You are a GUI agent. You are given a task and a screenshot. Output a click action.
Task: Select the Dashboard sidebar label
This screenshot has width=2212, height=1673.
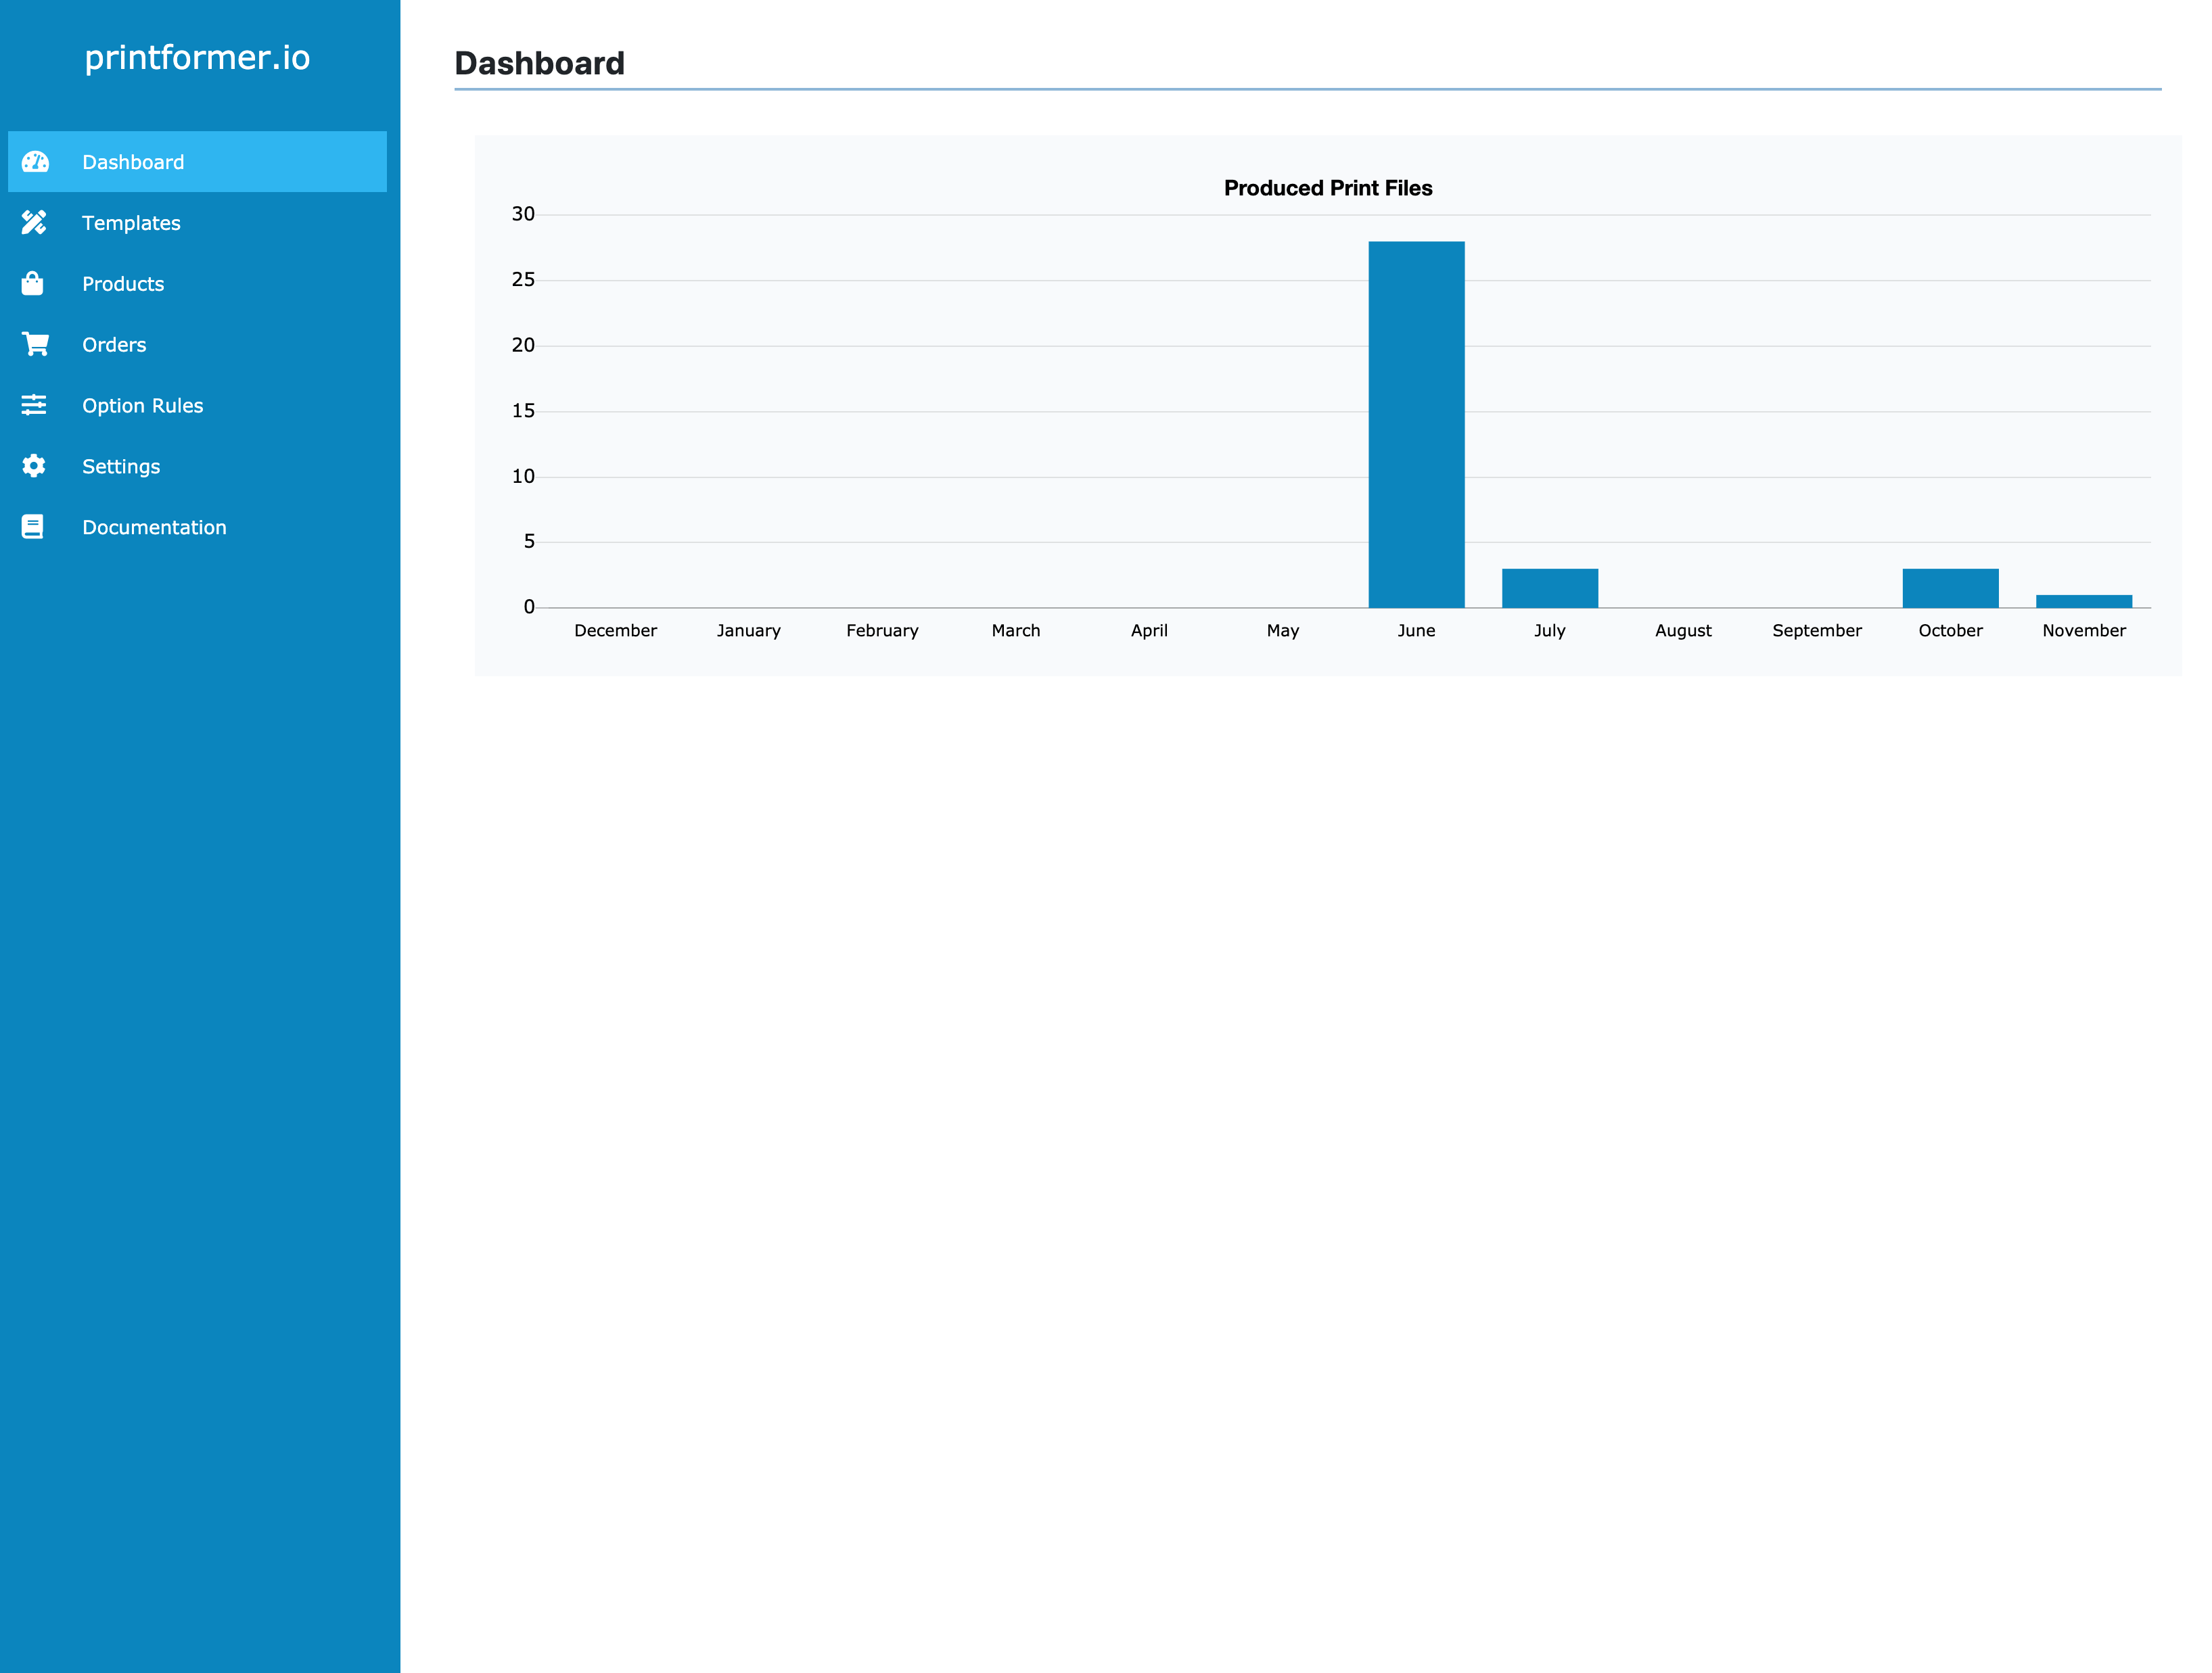(133, 162)
